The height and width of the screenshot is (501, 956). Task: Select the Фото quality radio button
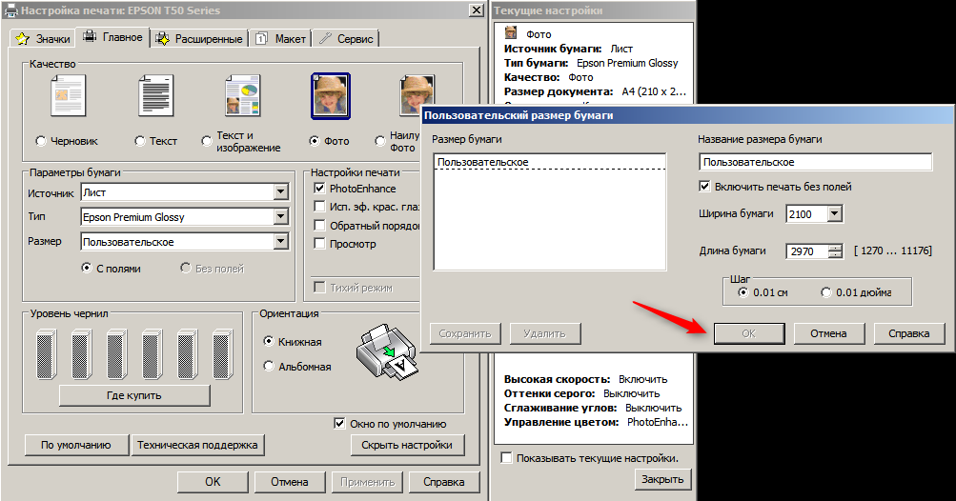point(314,141)
